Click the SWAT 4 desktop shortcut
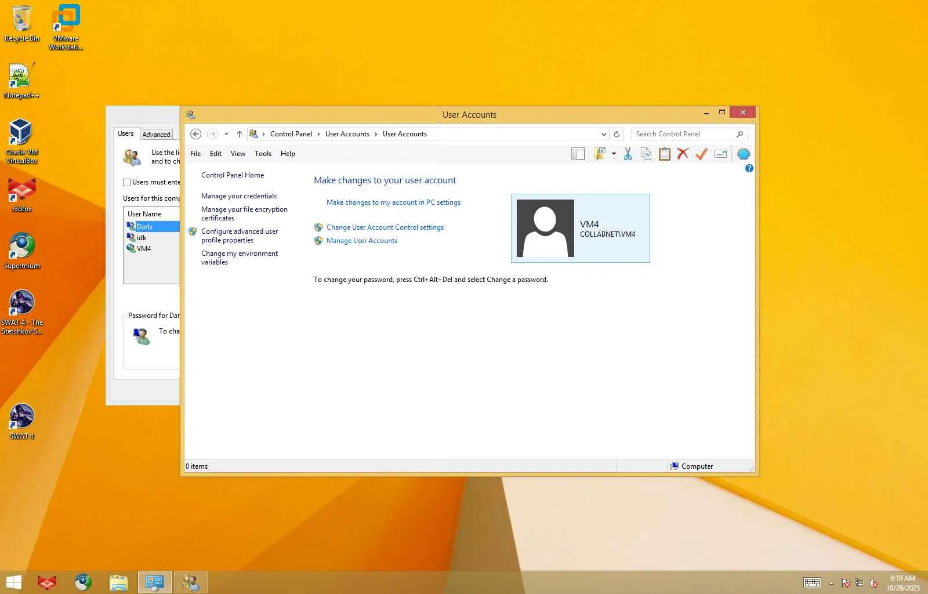This screenshot has height=594, width=928. pos(22,422)
